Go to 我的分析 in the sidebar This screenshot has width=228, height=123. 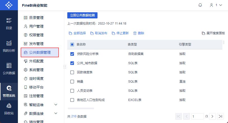point(9,46)
